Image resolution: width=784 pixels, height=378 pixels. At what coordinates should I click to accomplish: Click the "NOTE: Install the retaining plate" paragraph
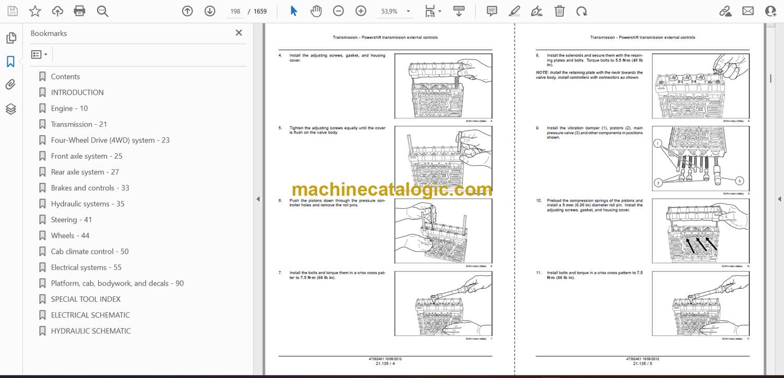point(590,75)
